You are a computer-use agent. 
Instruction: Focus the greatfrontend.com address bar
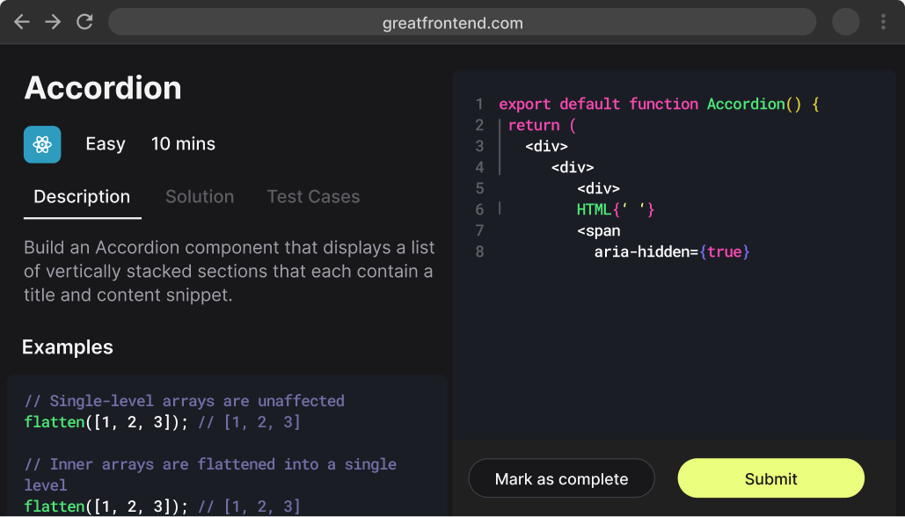pos(462,23)
